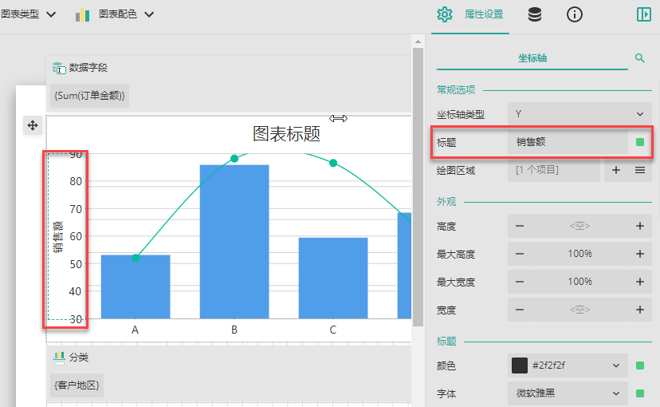Click the 标题 section header under appearance
Screen dimensions: 660x407
446,341
